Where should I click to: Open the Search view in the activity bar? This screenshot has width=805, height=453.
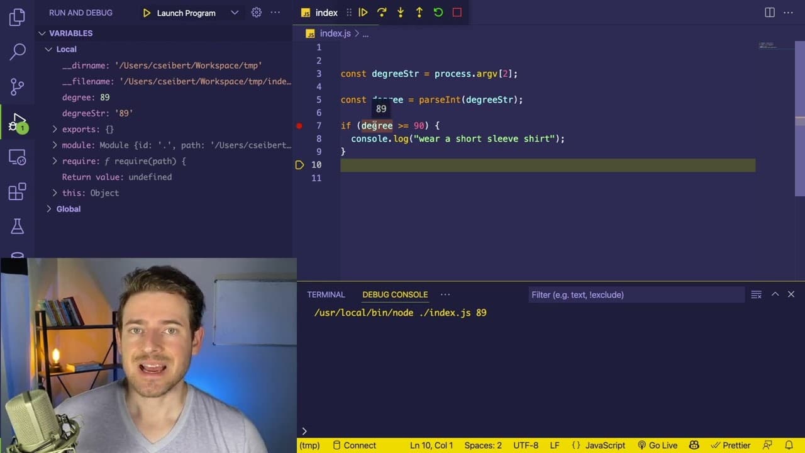[x=17, y=52]
